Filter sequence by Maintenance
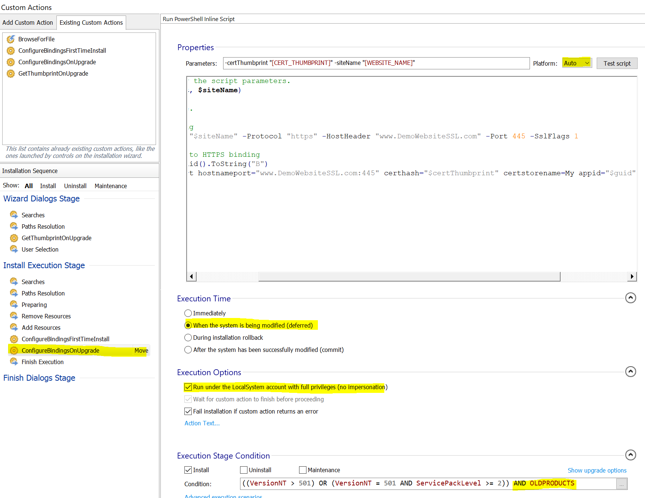 click(x=111, y=186)
